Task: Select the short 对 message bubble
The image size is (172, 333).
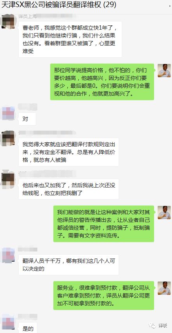Action: click(27, 119)
